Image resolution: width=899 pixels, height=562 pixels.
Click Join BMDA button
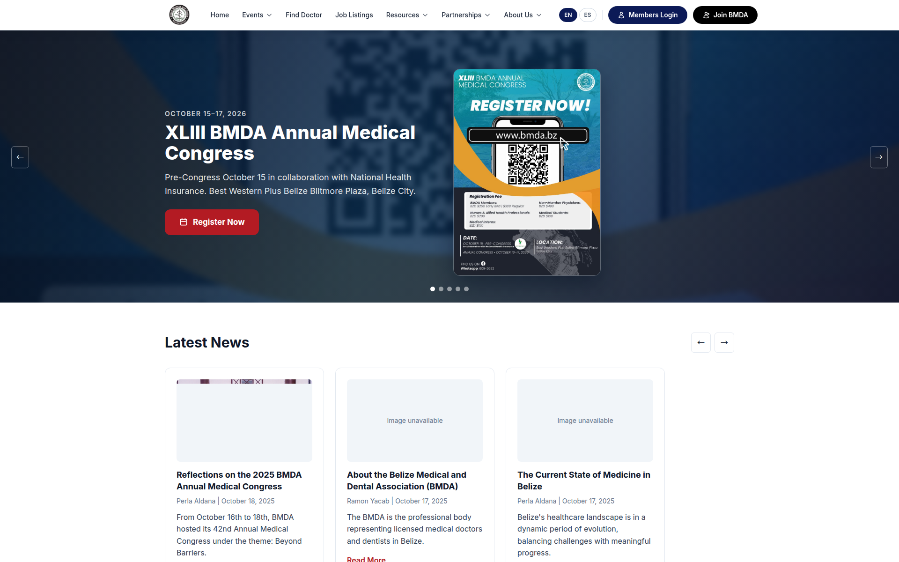(725, 15)
